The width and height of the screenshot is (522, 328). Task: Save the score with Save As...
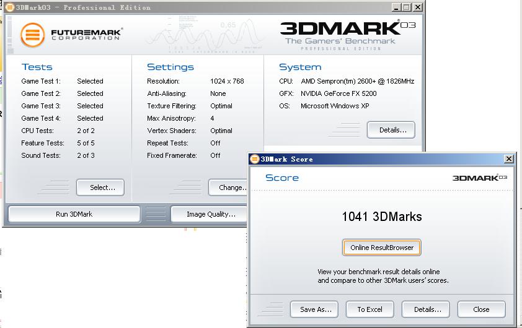click(x=315, y=309)
